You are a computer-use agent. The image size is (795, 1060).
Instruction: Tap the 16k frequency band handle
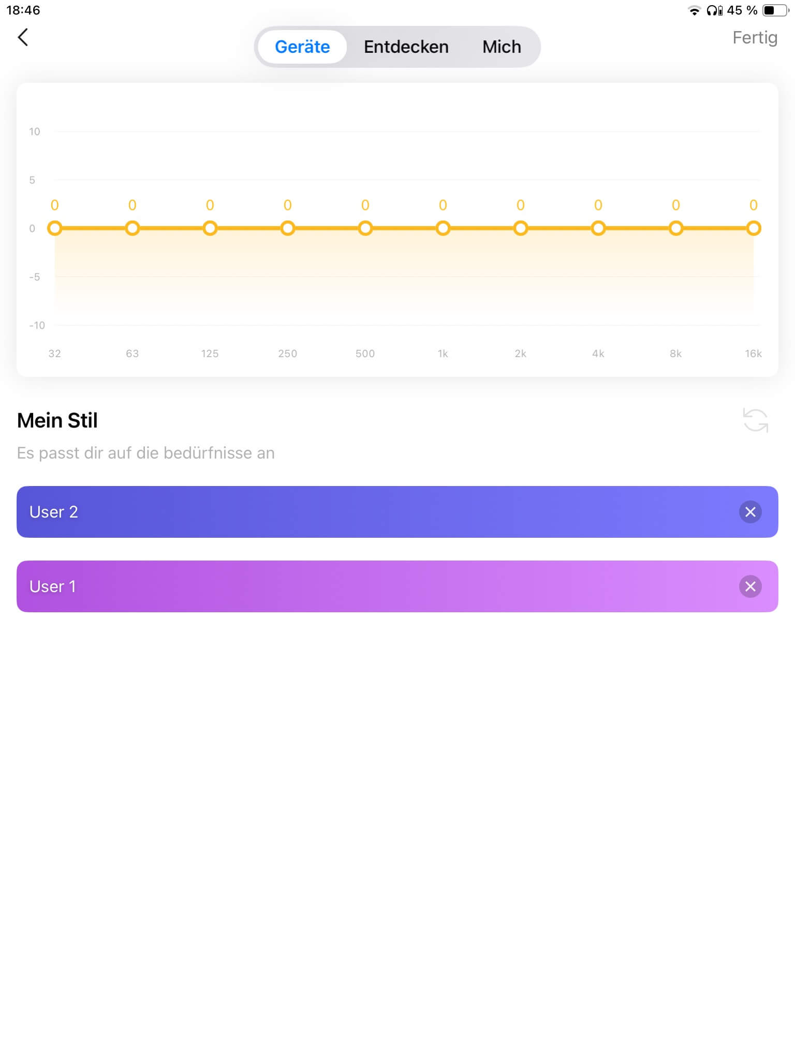click(754, 228)
